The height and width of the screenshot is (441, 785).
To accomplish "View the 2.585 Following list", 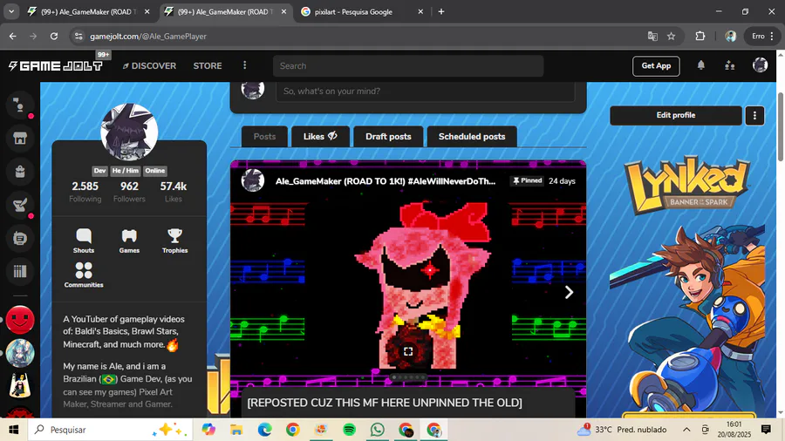I will coord(85,192).
